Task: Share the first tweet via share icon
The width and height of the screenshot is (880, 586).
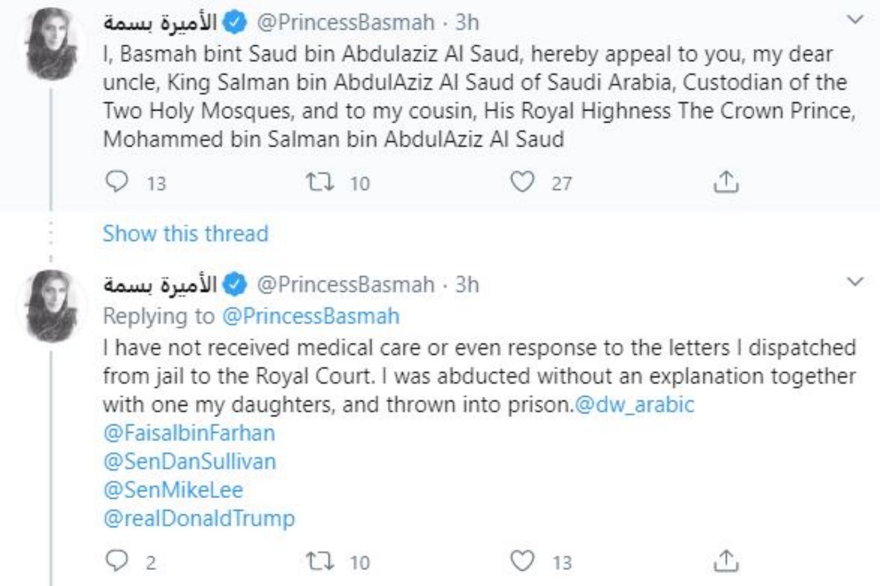Action: 726,182
